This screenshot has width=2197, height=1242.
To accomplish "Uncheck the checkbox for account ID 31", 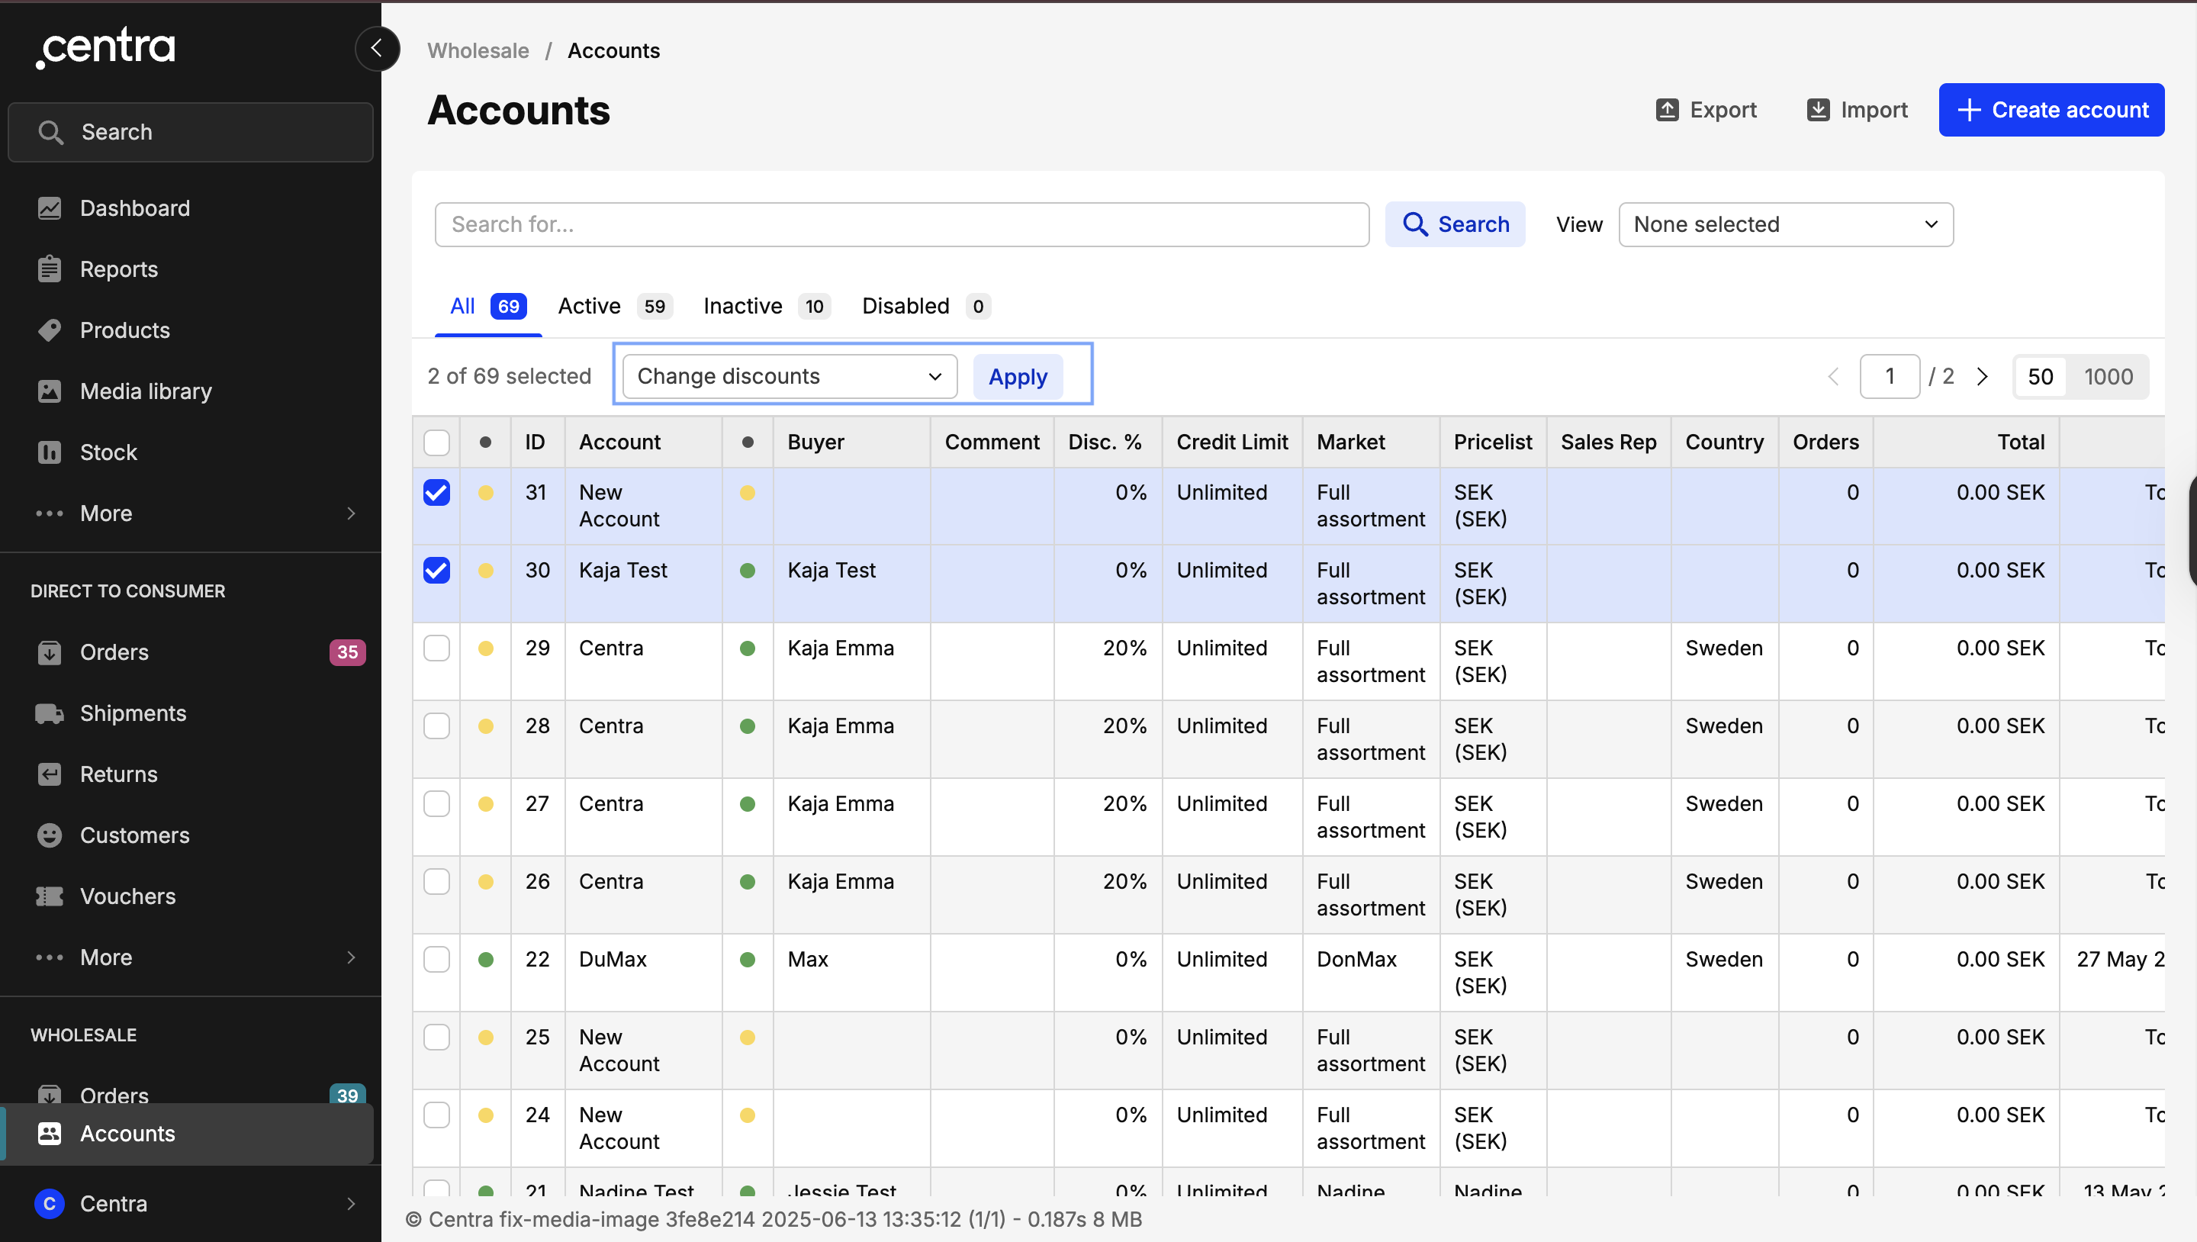I will point(436,492).
